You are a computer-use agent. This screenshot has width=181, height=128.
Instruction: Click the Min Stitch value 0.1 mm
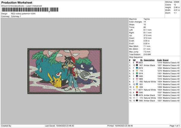tap(147, 49)
